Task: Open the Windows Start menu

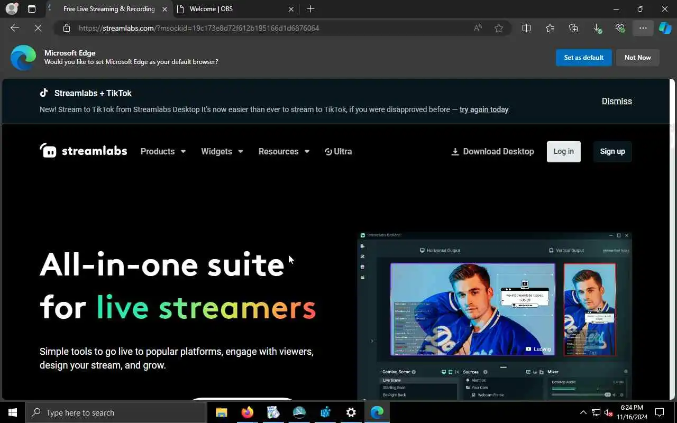Action: 13,412
